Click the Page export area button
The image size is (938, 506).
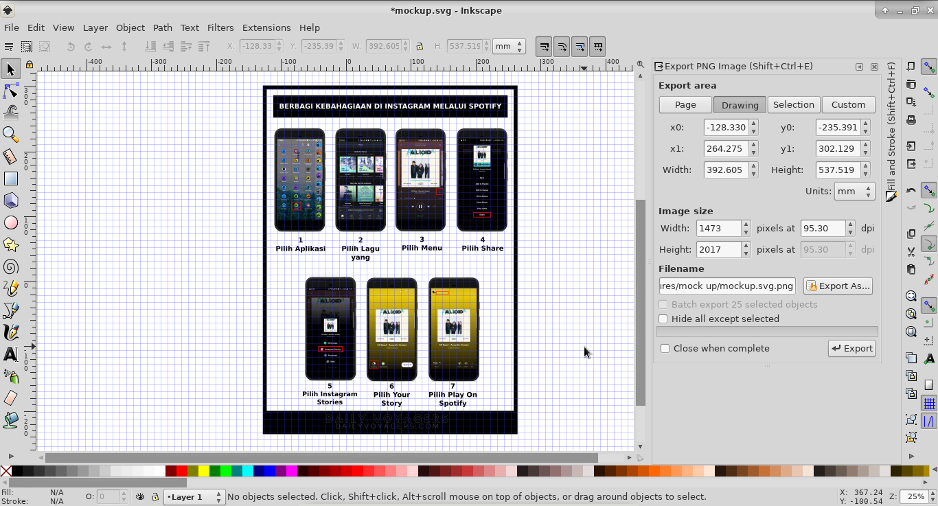coord(685,105)
